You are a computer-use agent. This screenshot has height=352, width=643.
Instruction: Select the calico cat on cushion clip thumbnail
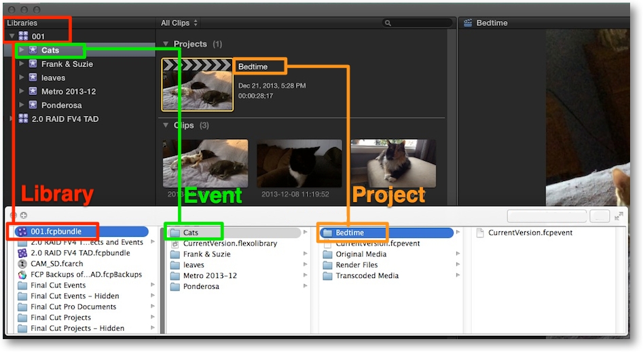(x=393, y=163)
